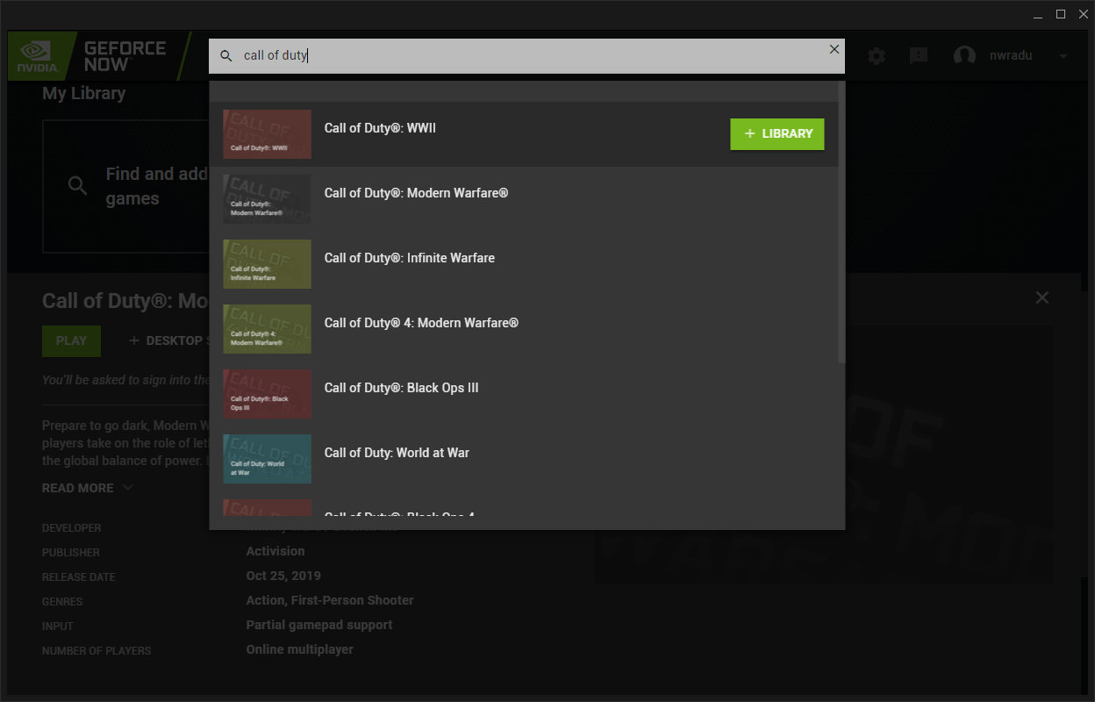Expand description with READ MORE
Viewport: 1095px width, 702px height.
pyautogui.click(x=88, y=488)
